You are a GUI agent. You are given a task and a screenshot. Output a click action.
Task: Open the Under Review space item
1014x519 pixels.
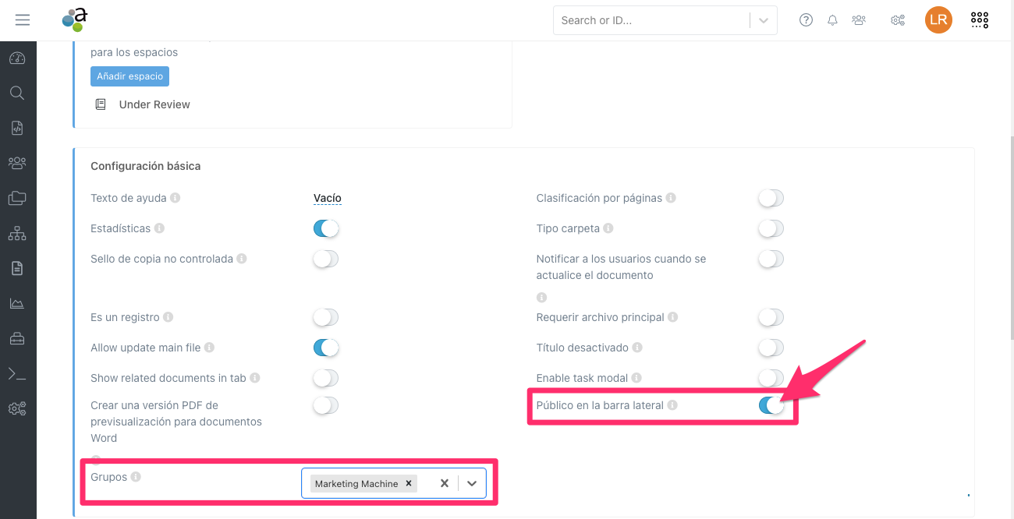click(x=154, y=104)
